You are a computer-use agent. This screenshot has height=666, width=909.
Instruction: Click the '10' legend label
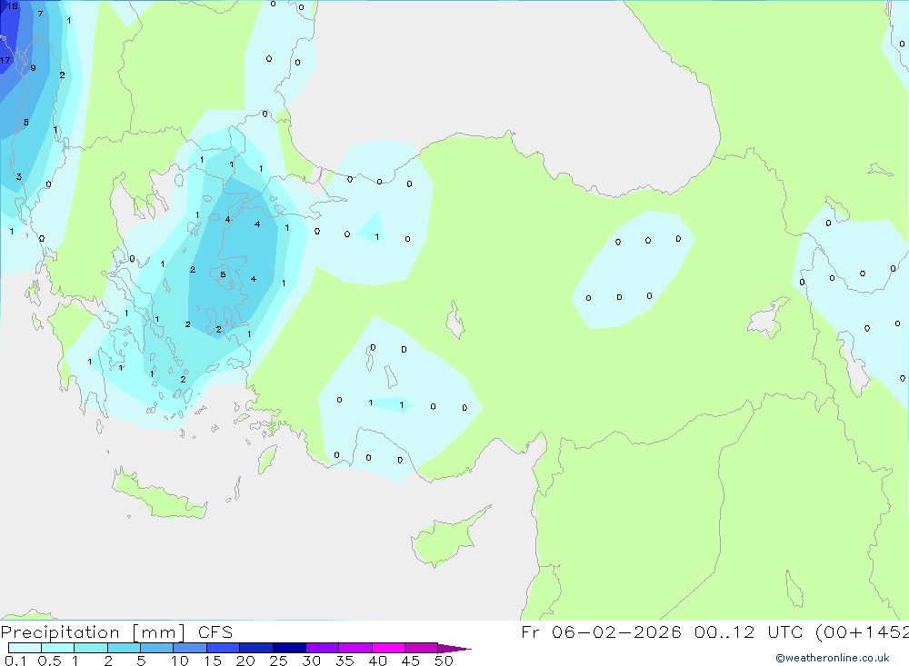(x=180, y=661)
